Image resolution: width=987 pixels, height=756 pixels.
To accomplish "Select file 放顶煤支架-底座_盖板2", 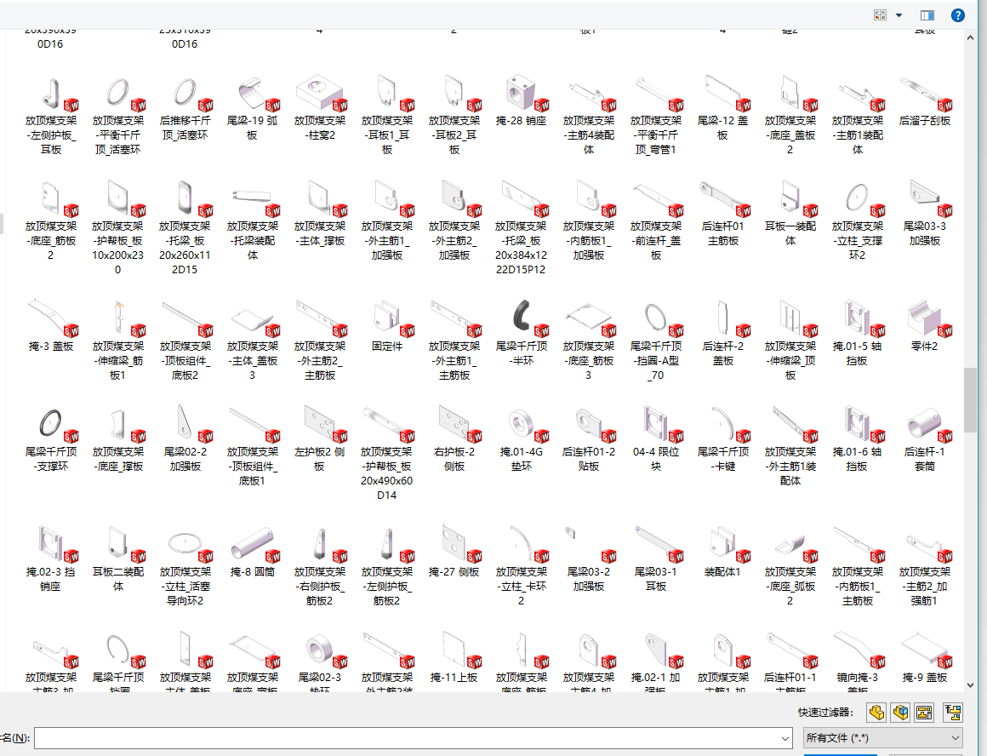I will [790, 115].
